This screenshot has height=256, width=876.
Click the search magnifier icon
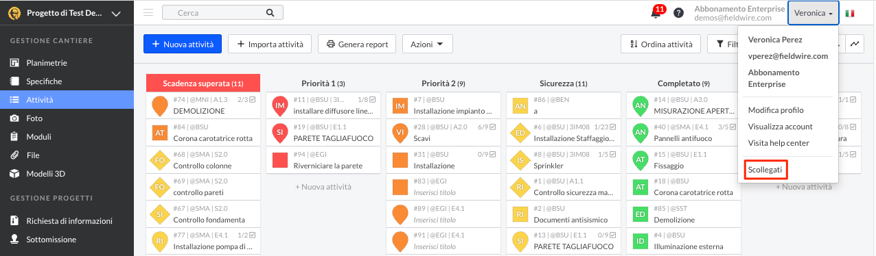click(270, 12)
